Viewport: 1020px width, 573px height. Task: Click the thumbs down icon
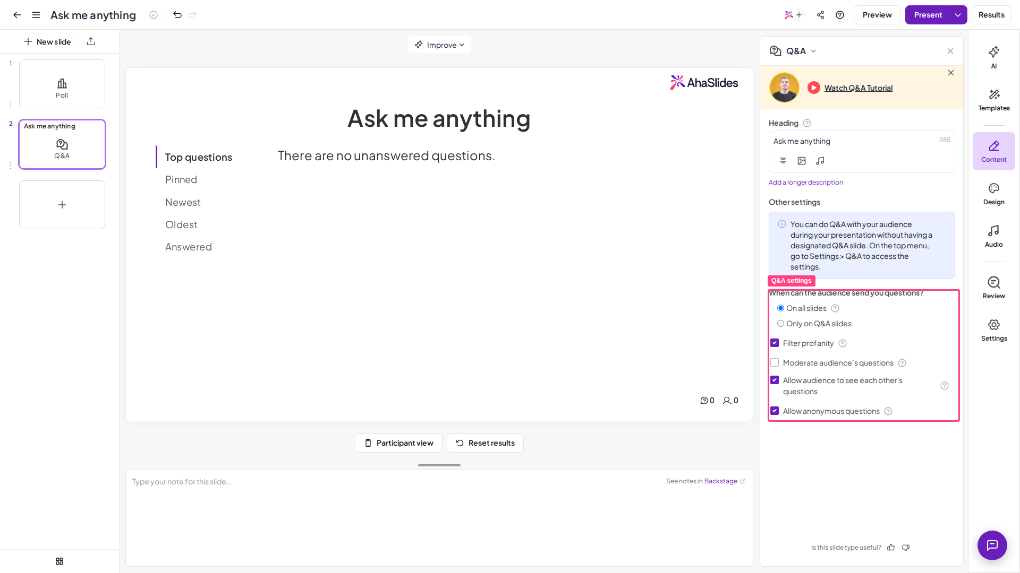[x=906, y=548]
